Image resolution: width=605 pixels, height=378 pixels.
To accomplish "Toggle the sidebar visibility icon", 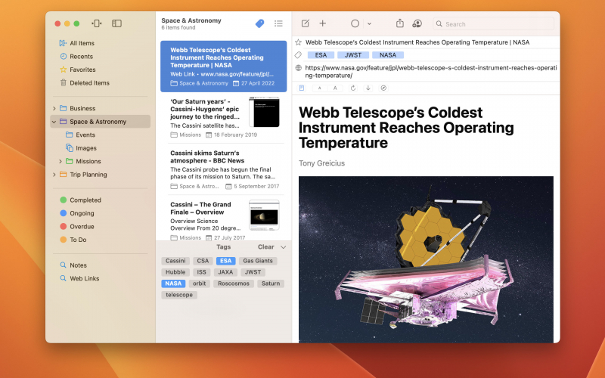I will [117, 23].
